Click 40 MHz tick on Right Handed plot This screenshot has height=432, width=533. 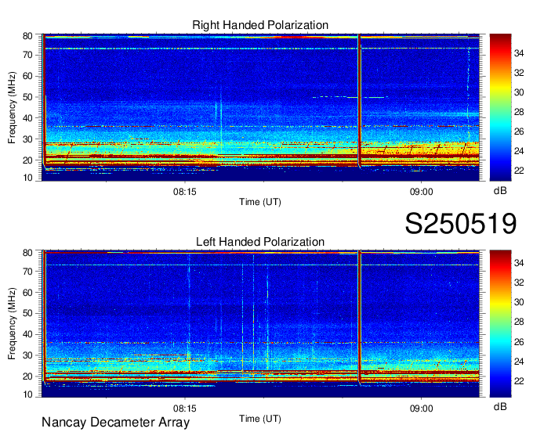coord(27,118)
